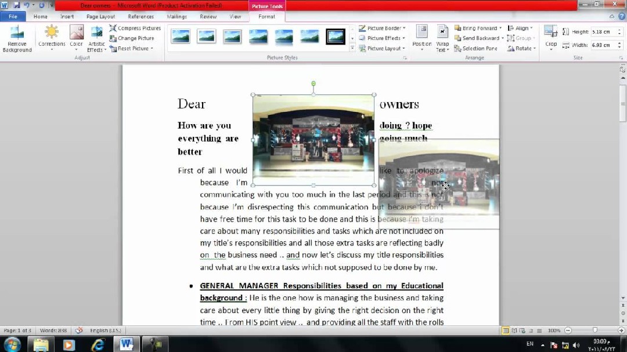Expand the Picture Styles gallery
Image resolution: width=627 pixels, height=352 pixels.
point(352,49)
